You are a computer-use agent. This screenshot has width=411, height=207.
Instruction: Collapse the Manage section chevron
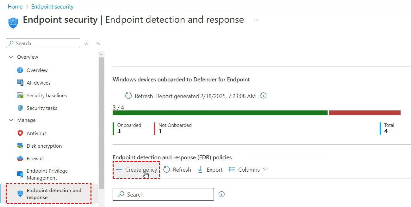click(11, 120)
